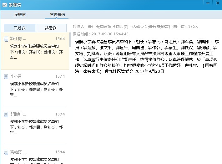222x164 pixels.
Task: Click the message body text in detail pane
Action: coord(147,56)
